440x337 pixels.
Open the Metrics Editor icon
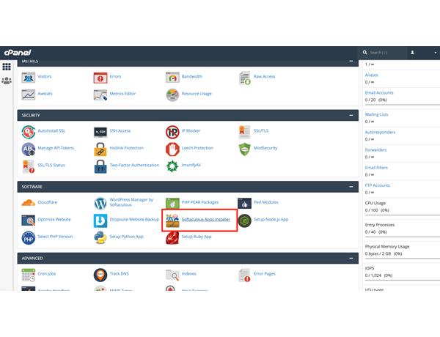100,95
